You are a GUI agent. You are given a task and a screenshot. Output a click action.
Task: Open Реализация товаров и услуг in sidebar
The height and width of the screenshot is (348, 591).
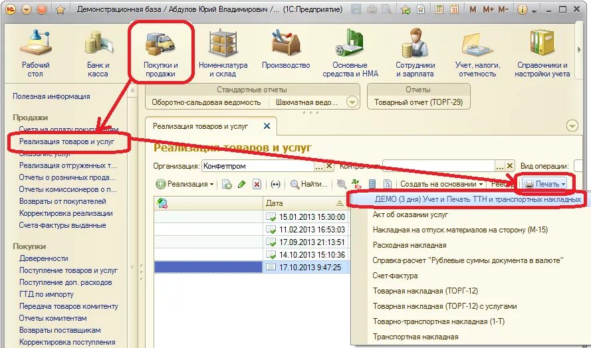click(66, 141)
